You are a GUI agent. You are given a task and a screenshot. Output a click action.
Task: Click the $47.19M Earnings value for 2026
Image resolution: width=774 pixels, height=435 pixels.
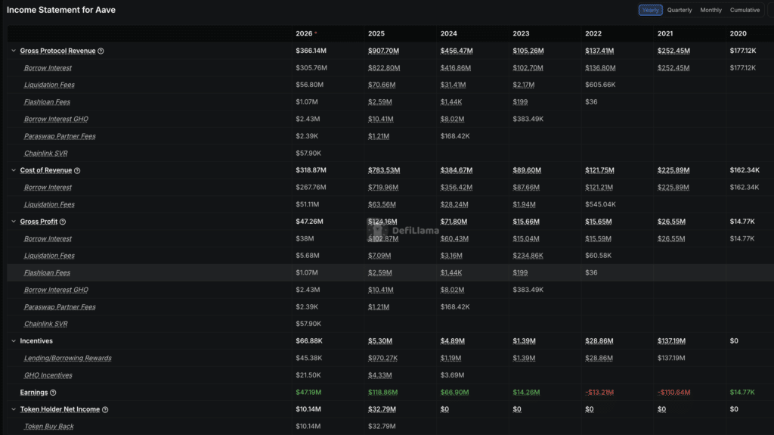coord(308,393)
